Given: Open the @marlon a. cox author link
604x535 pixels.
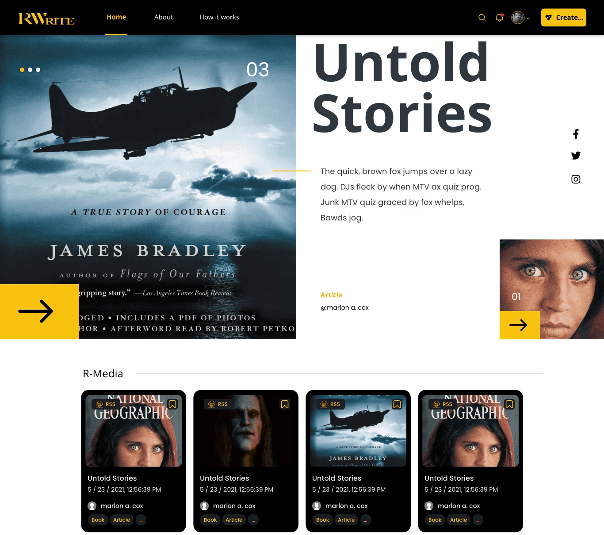Looking at the screenshot, I should [x=344, y=307].
